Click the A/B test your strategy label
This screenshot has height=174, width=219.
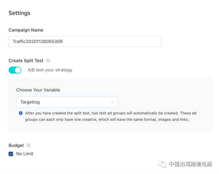click(50, 70)
